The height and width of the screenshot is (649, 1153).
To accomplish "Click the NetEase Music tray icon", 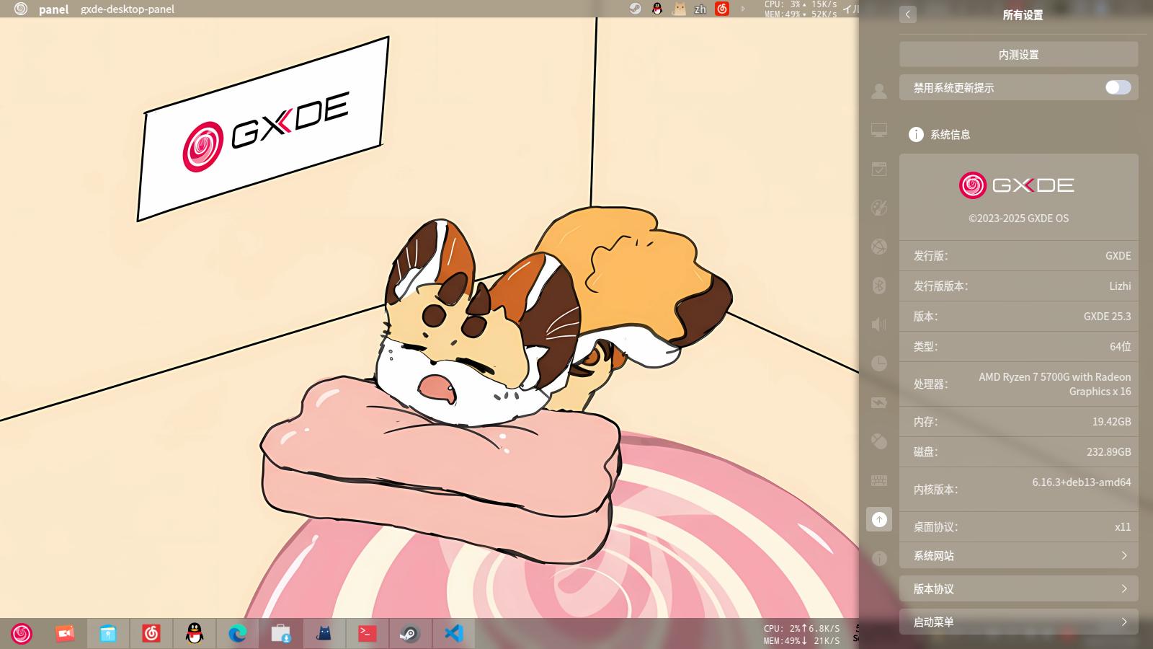I will click(722, 9).
